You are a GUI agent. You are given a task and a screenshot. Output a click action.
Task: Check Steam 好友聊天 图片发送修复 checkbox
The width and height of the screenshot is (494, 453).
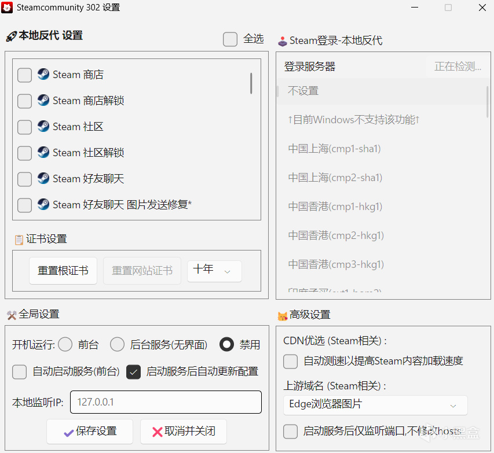[24, 205]
